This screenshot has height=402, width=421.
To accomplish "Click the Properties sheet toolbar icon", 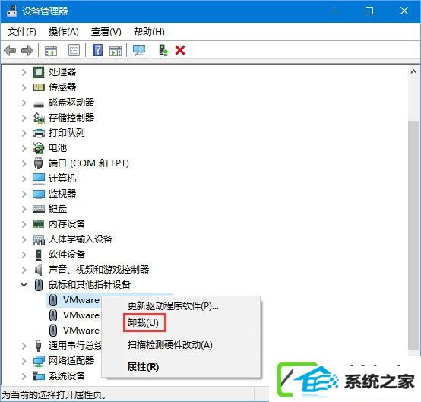I will (x=74, y=50).
